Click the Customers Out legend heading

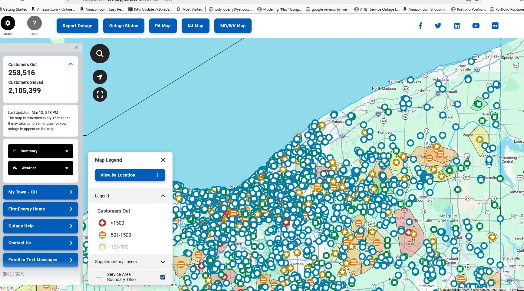coord(114,211)
